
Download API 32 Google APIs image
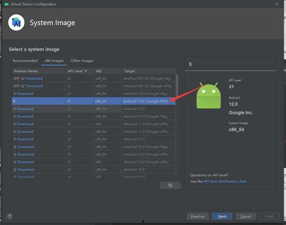[x=34, y=86]
